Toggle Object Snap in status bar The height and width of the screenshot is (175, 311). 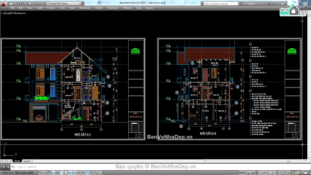coord(62,173)
